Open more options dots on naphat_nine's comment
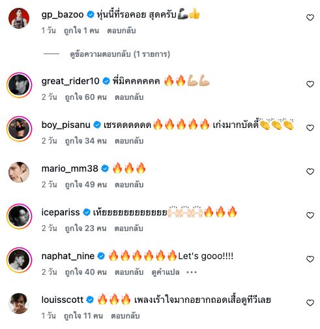The image size is (320, 329). [192, 272]
